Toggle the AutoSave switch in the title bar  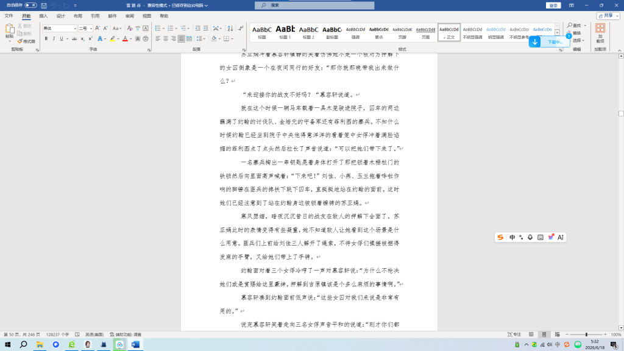(30, 5)
